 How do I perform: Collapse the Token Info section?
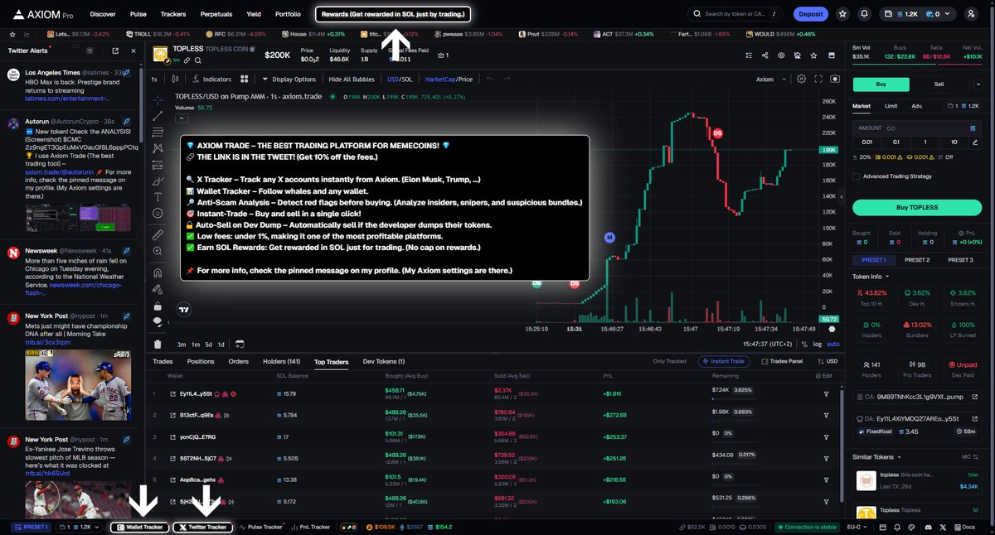[x=871, y=277]
